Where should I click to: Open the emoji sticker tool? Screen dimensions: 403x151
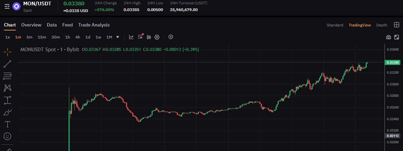(x=7, y=136)
